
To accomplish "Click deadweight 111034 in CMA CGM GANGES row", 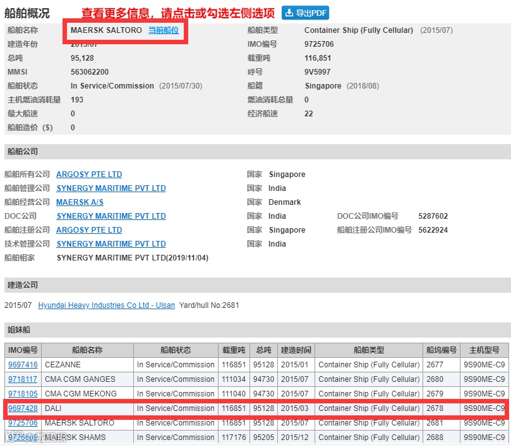I will click(234, 379).
